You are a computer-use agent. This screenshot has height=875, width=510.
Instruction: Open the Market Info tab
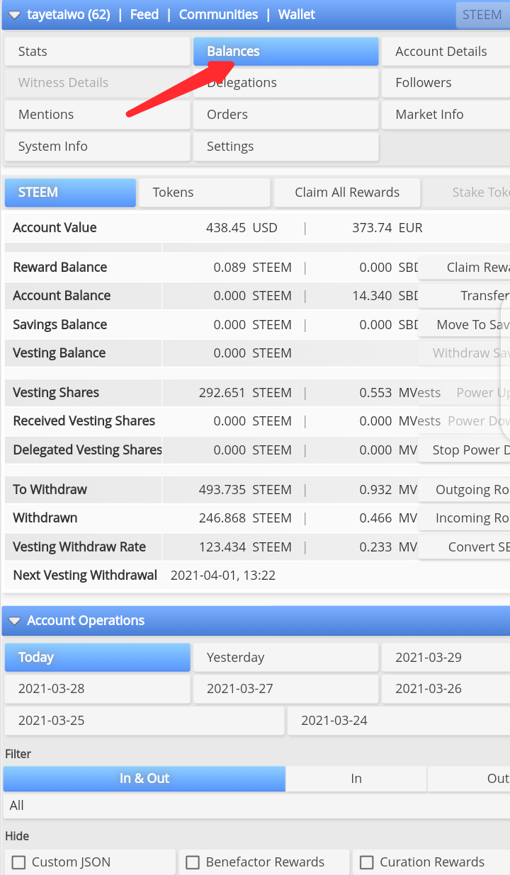446,115
